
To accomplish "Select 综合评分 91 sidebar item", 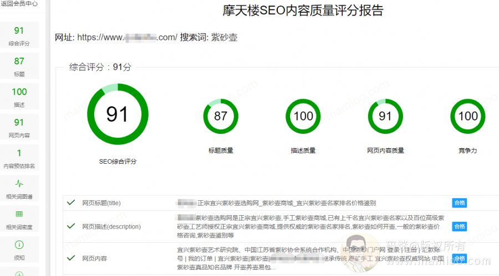I will tap(19, 36).
